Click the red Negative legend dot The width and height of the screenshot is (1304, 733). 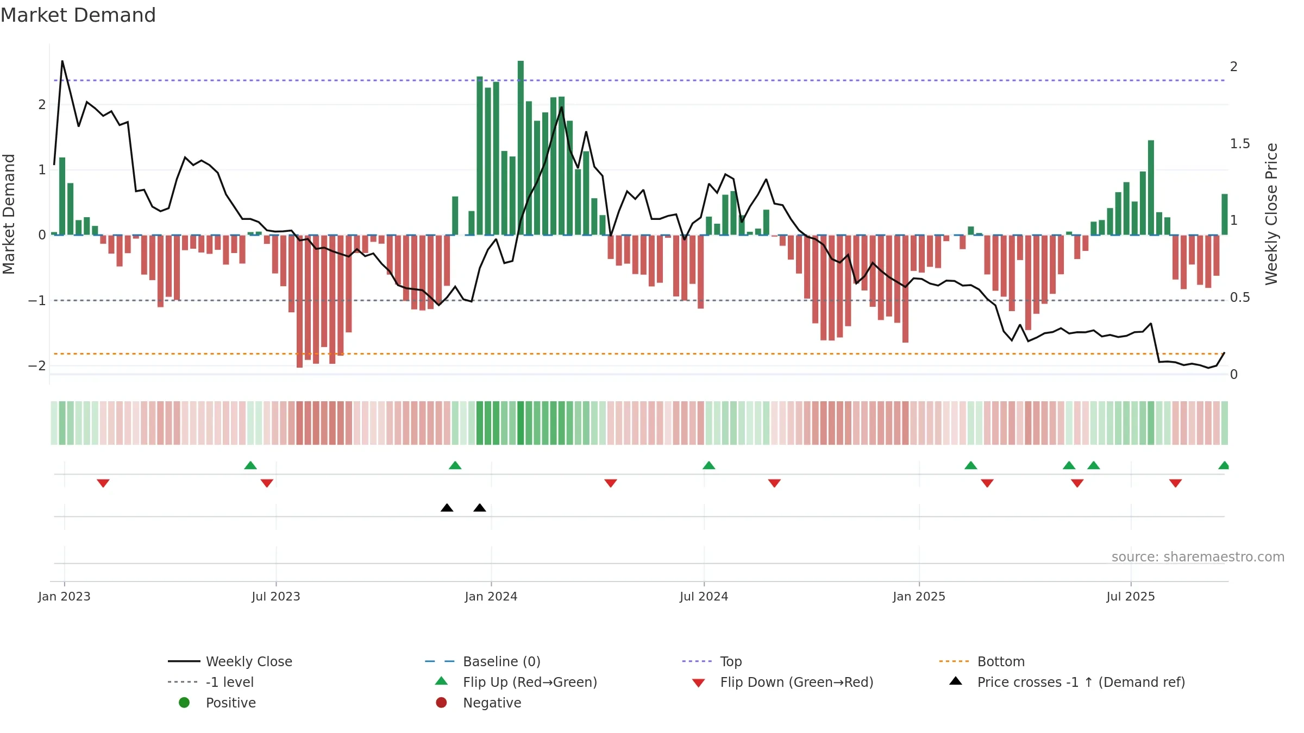click(x=441, y=703)
